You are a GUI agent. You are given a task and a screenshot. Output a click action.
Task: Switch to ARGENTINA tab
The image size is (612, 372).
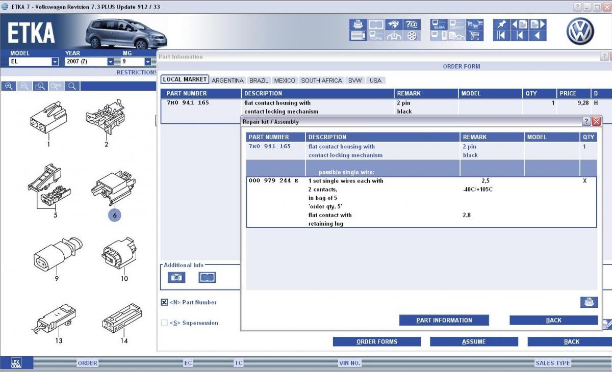tap(227, 81)
